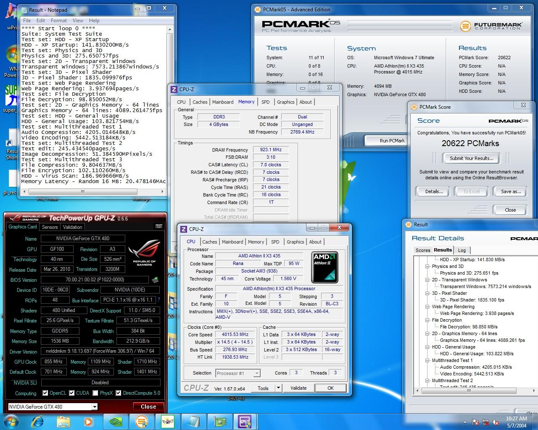The image size is (538, 430).
Task: Collapse the Multithreaded Test 1 node
Action: point(427,360)
